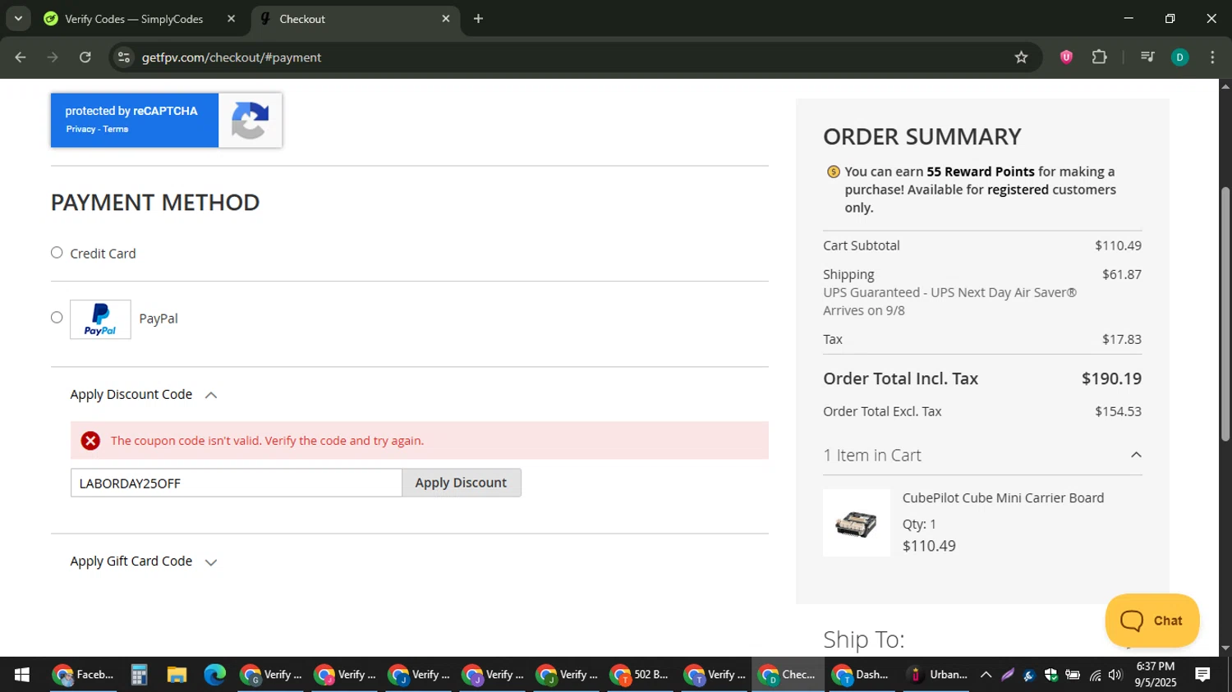This screenshot has height=692, width=1232.
Task: Close the Checkout tab
Action: tap(446, 19)
